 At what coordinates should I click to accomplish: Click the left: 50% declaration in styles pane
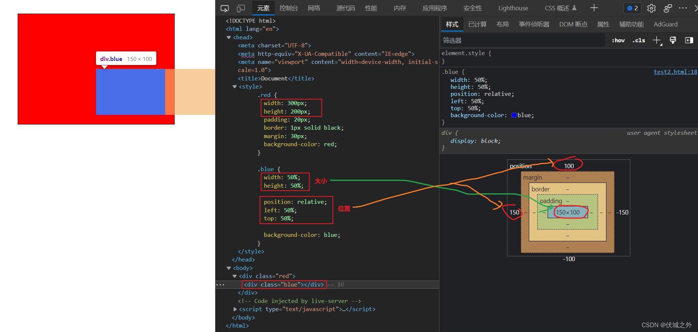coord(467,101)
